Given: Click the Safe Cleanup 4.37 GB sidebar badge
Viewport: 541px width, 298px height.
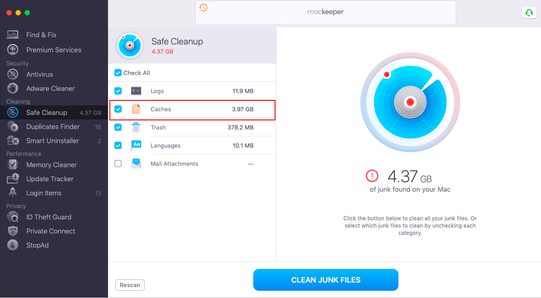Looking at the screenshot, I should (90, 113).
